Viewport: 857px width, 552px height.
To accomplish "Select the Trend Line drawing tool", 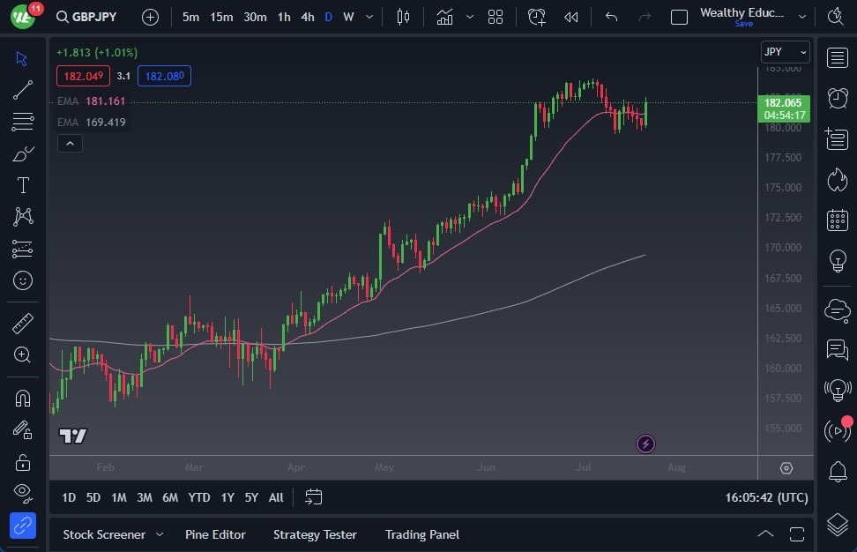I will pos(23,90).
